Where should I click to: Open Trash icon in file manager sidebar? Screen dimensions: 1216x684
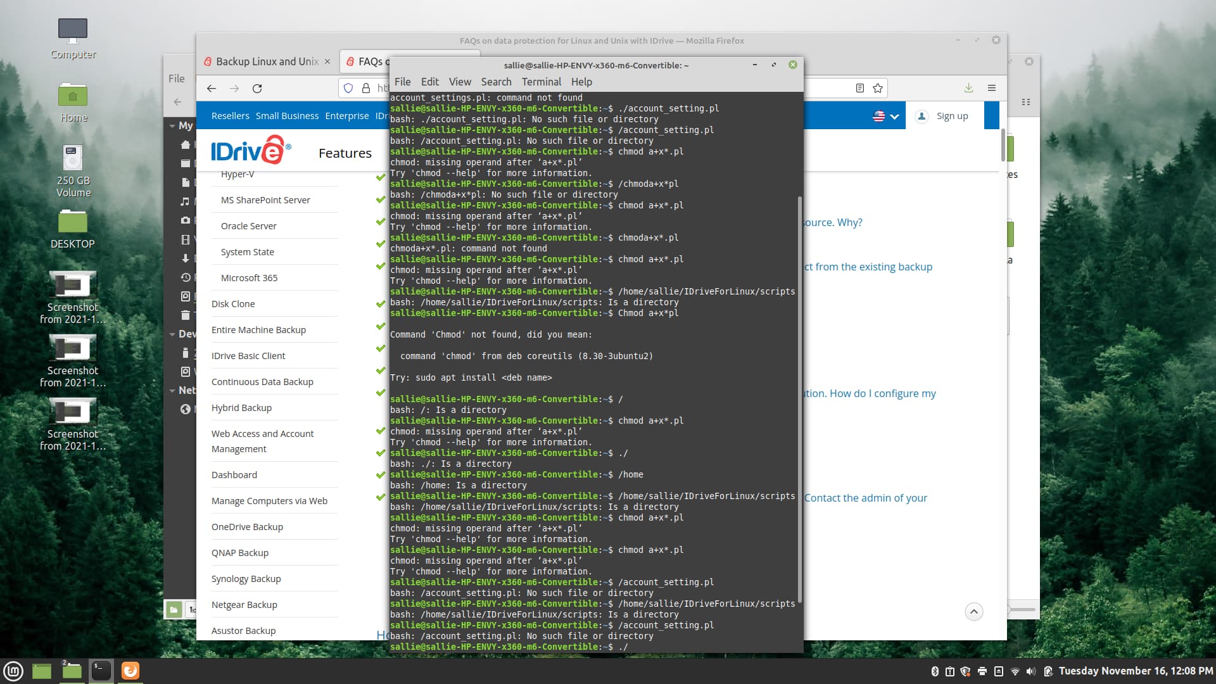(x=185, y=315)
